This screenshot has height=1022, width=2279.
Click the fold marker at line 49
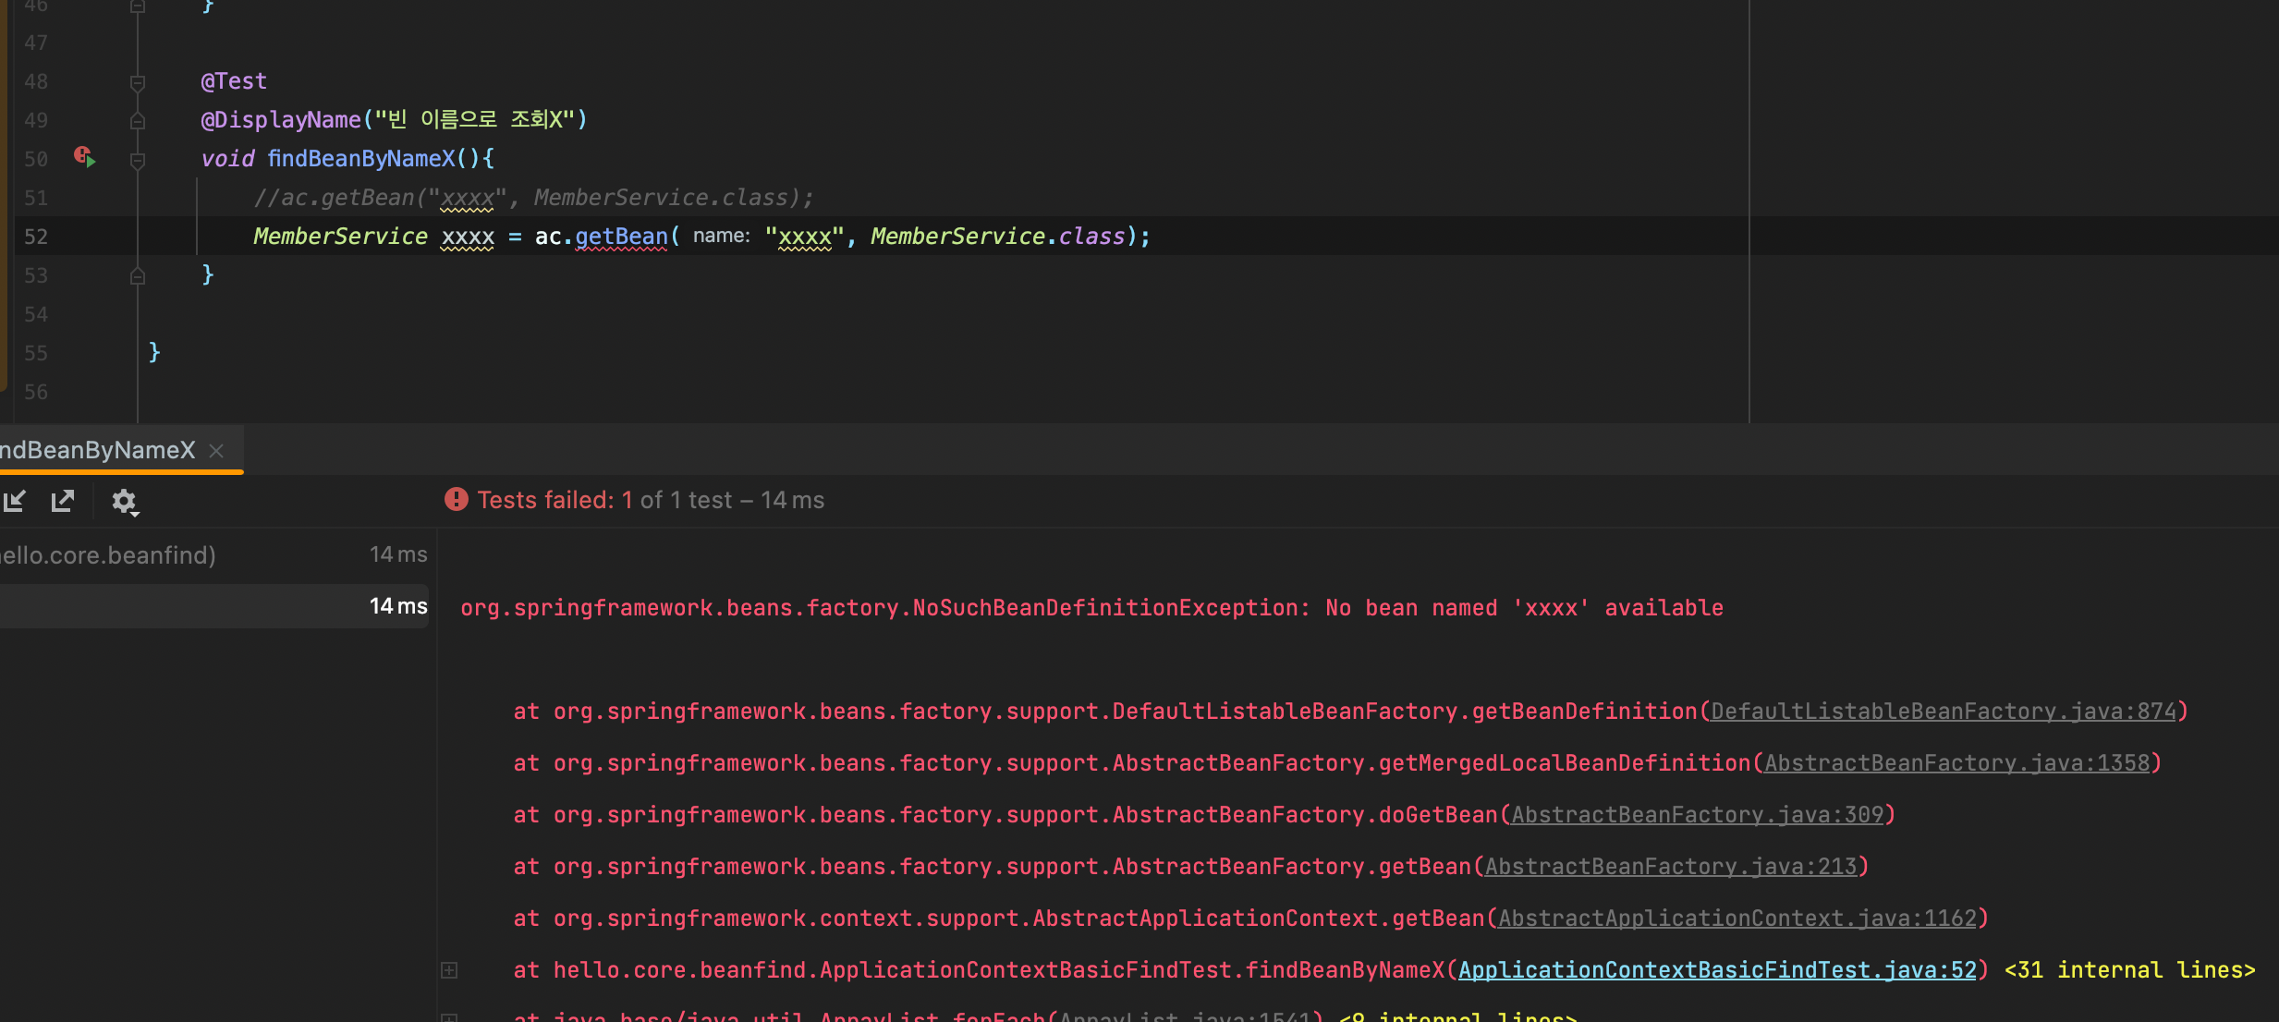[x=138, y=120]
